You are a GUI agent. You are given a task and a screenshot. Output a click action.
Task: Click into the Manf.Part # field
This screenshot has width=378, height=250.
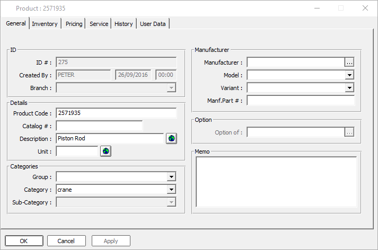tap(301, 101)
